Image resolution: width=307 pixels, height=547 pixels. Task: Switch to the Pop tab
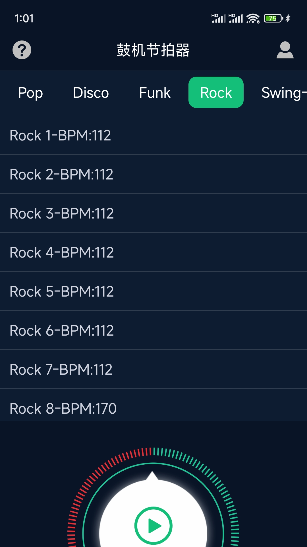pos(30,93)
